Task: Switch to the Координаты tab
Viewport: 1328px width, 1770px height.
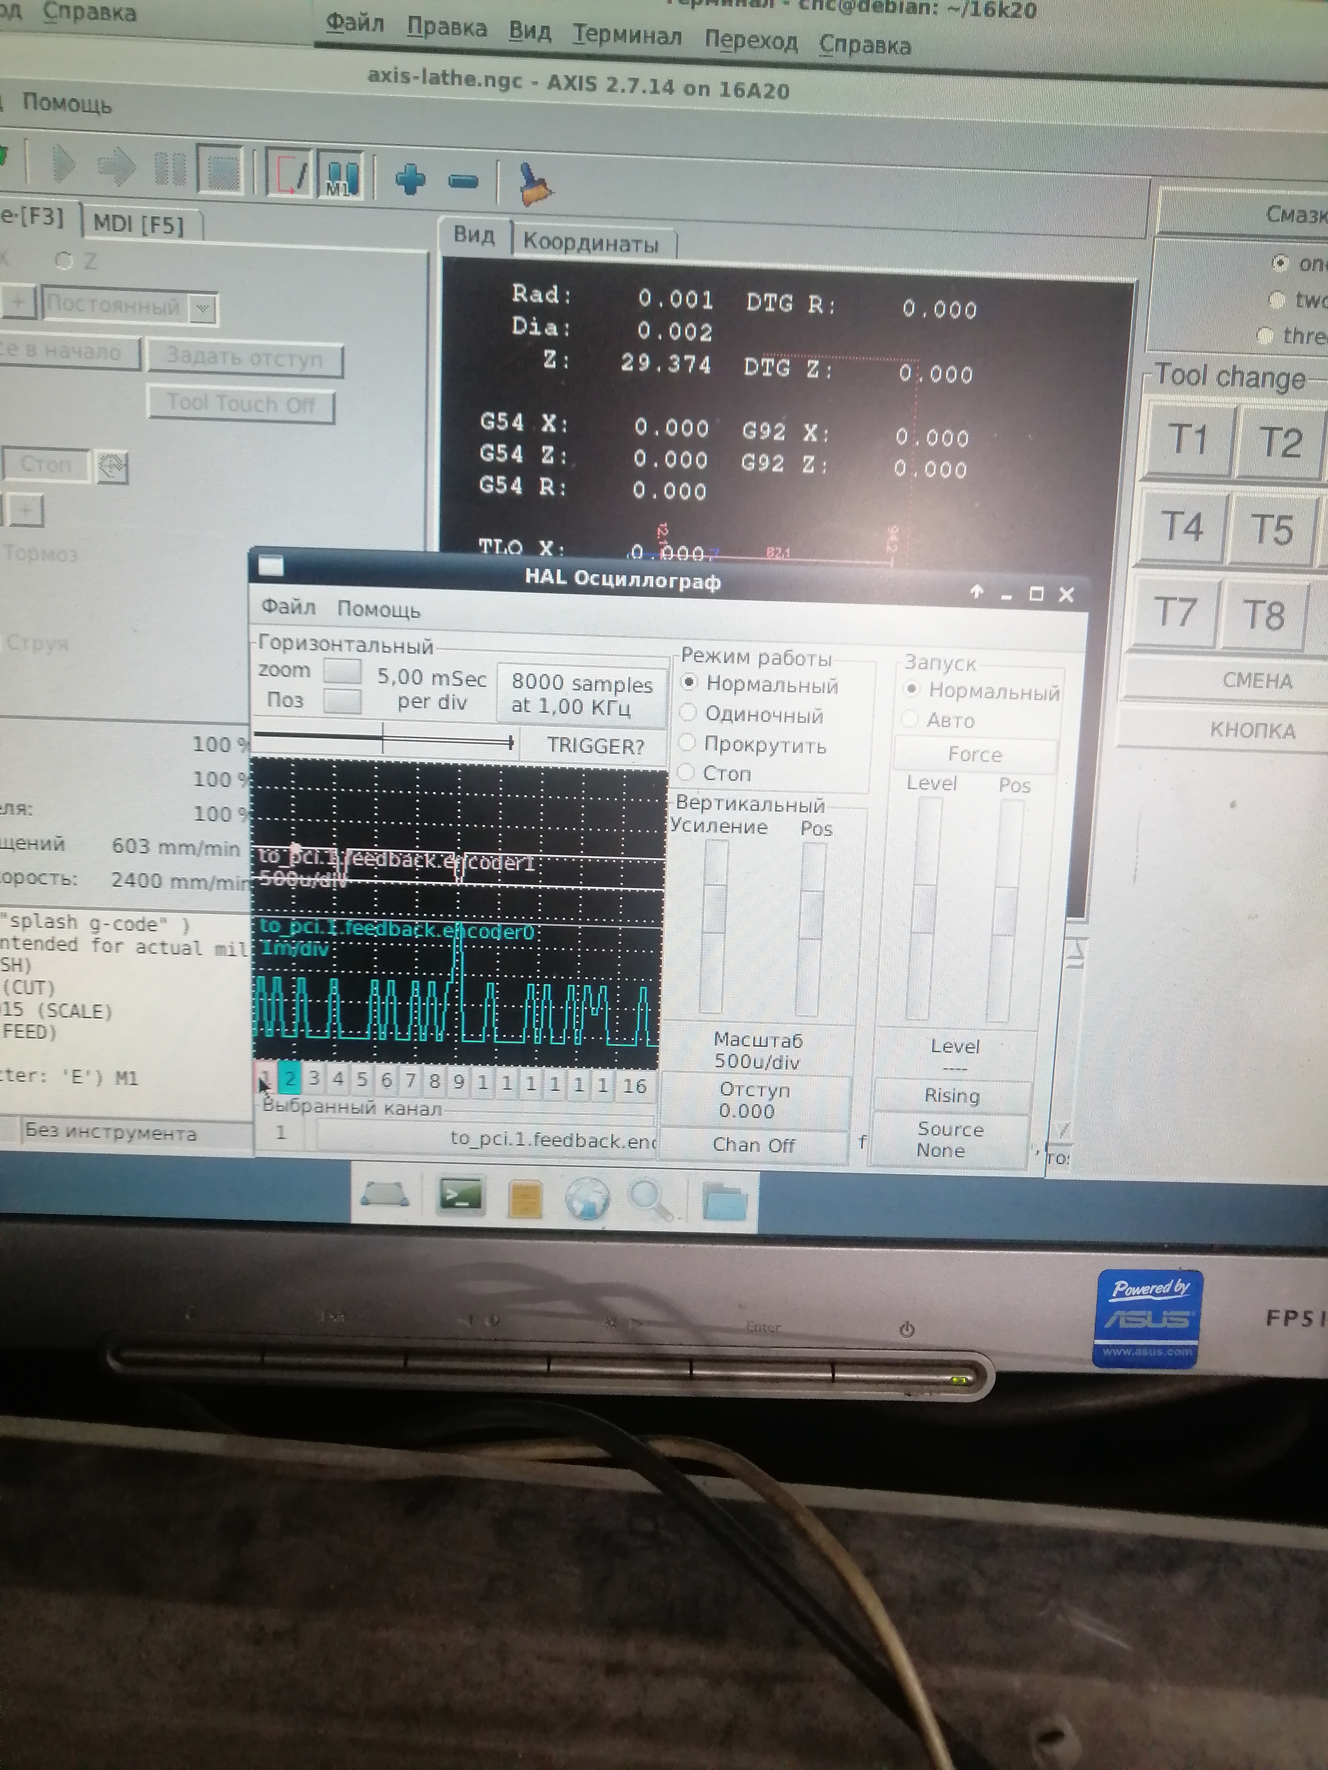Action: click(591, 242)
